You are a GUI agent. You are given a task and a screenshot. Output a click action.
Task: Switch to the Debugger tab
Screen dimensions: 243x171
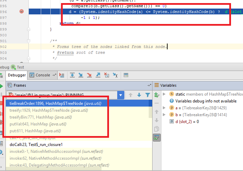pyautogui.click(x=16, y=75)
